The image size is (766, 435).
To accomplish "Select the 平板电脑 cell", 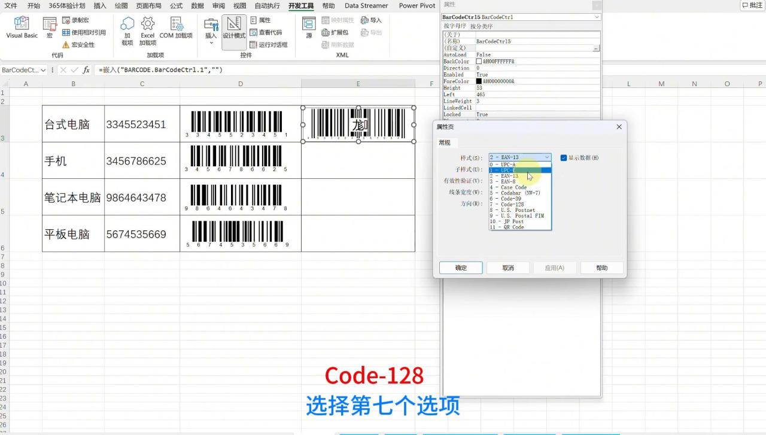I will coord(73,234).
